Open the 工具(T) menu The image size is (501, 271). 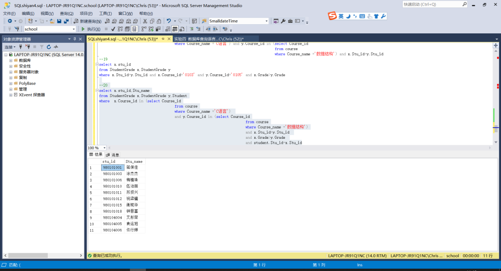click(x=105, y=13)
